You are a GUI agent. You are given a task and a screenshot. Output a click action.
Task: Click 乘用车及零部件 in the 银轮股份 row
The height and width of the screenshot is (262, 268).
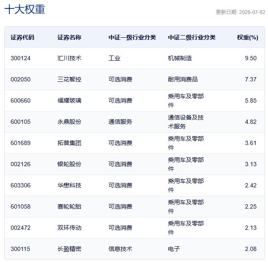tap(186, 164)
